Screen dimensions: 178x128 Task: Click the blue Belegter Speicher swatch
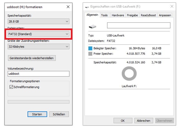tap(90, 48)
